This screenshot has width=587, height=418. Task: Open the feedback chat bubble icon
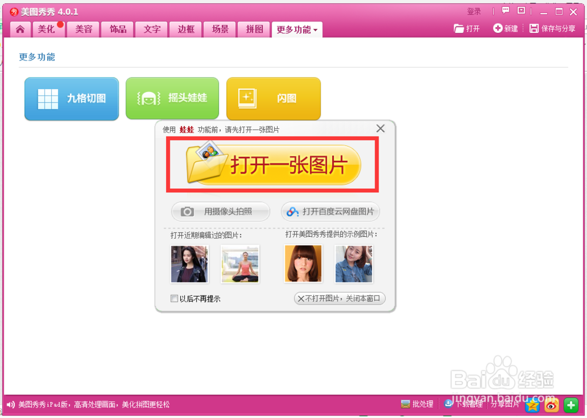pyautogui.click(x=506, y=11)
